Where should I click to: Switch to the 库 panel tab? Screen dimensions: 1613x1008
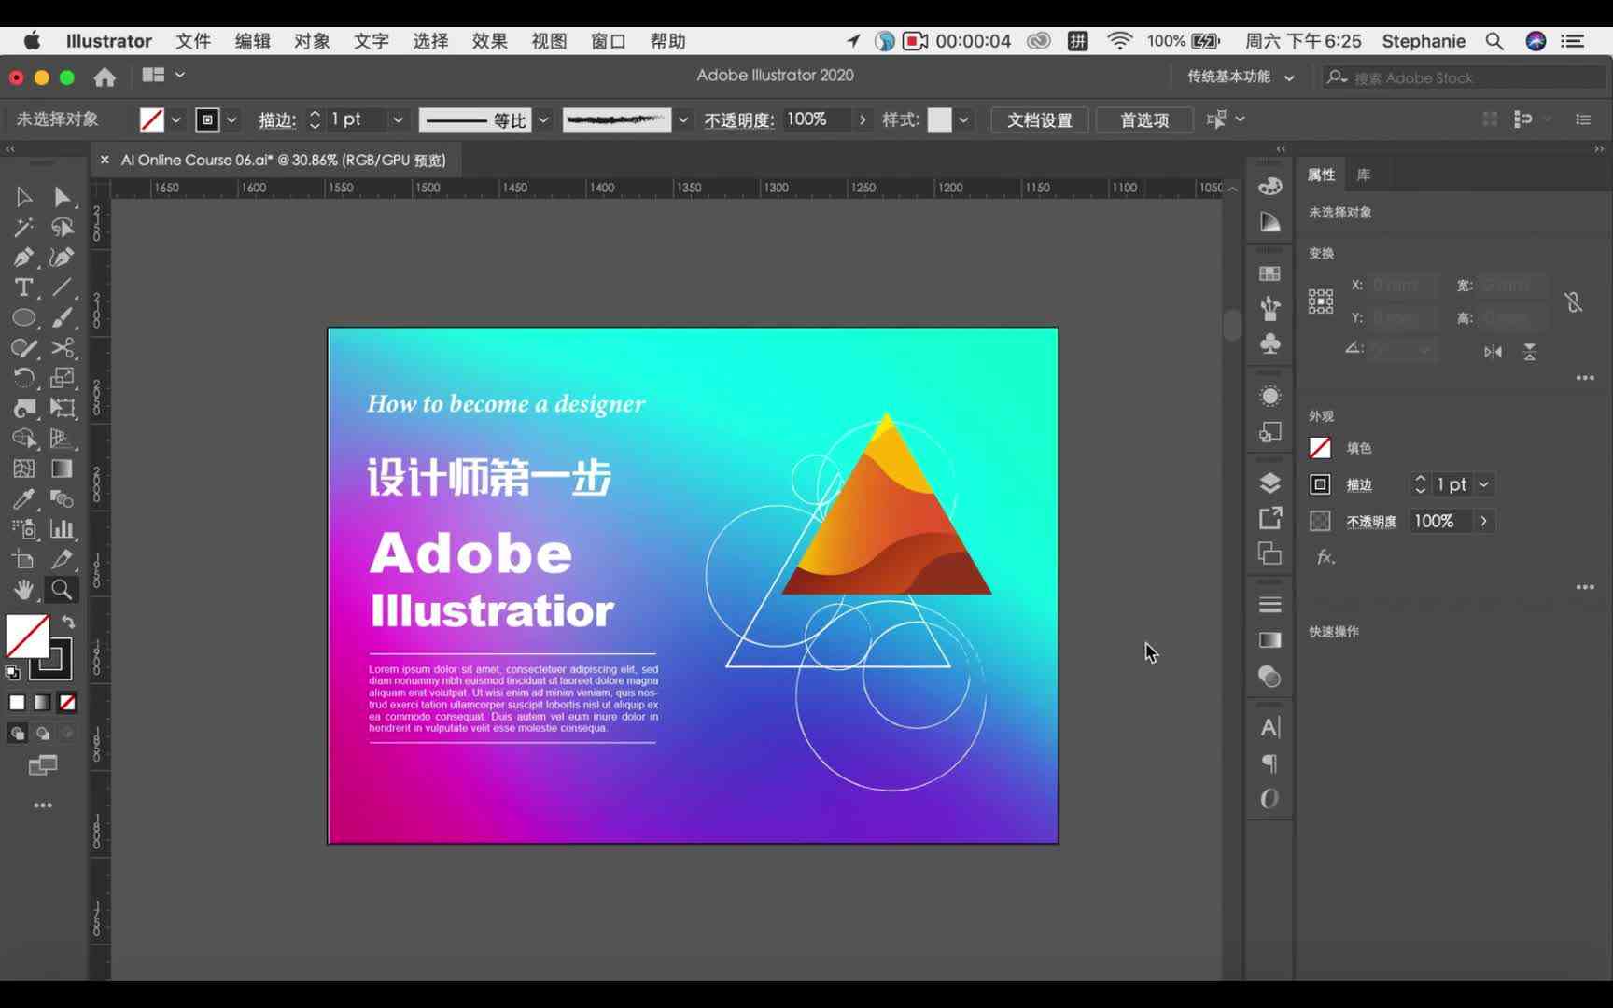[1364, 175]
